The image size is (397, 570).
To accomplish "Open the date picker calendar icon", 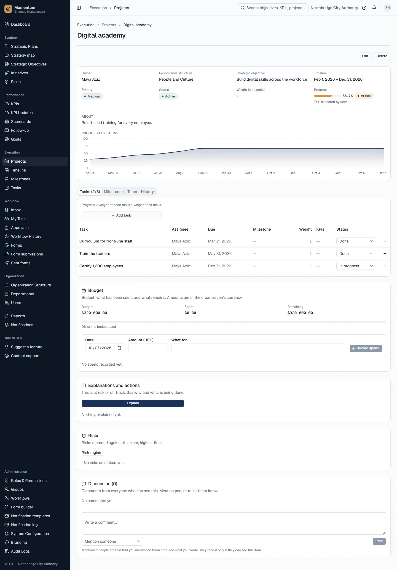I will (x=119, y=348).
